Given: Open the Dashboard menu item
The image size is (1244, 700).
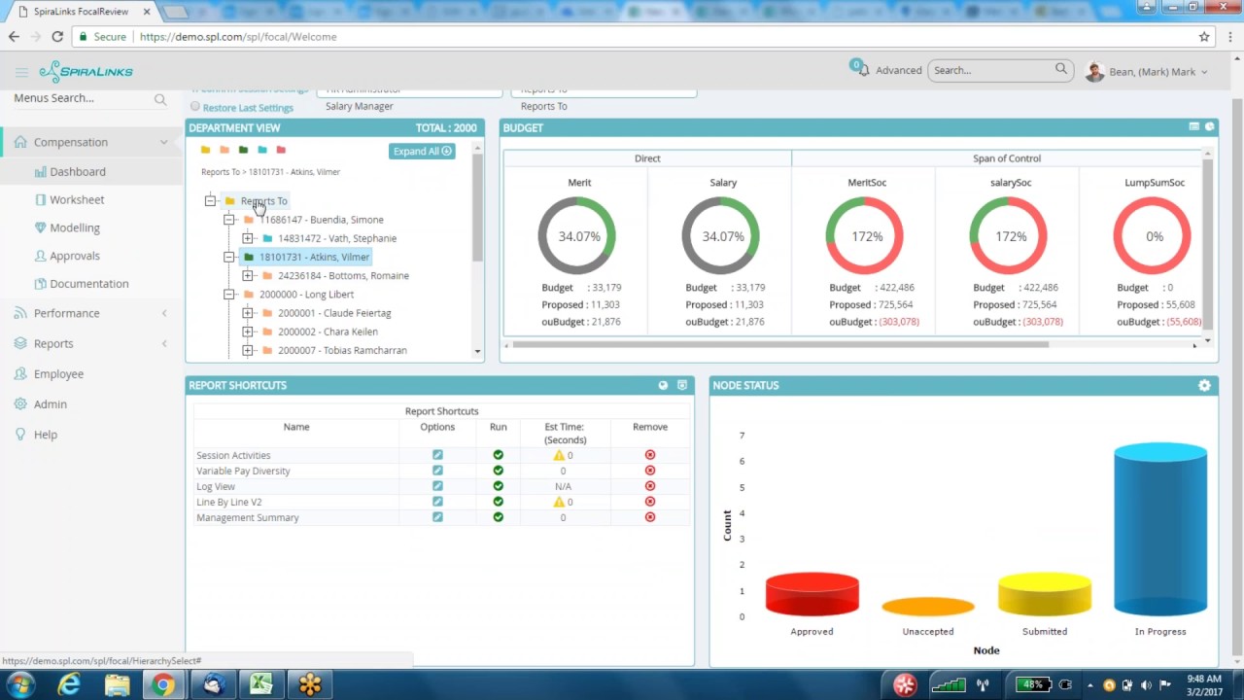Looking at the screenshot, I should point(78,172).
